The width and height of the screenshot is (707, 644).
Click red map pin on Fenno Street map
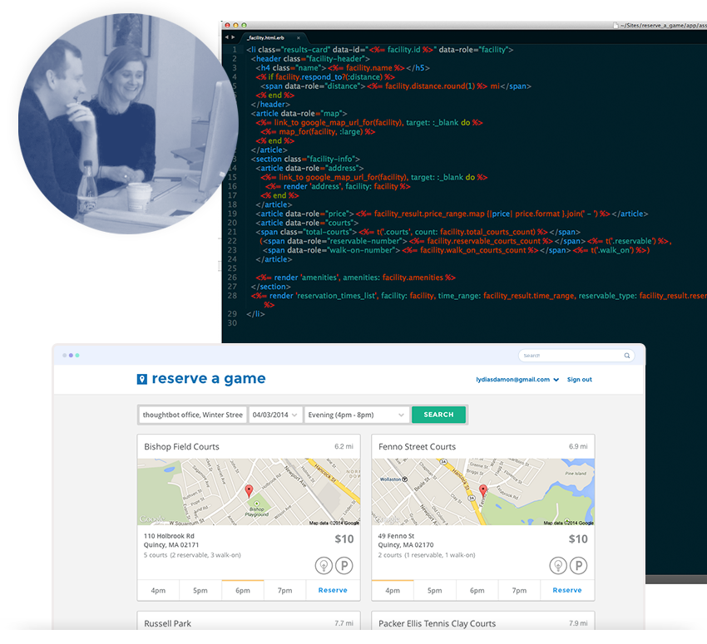[x=483, y=490]
